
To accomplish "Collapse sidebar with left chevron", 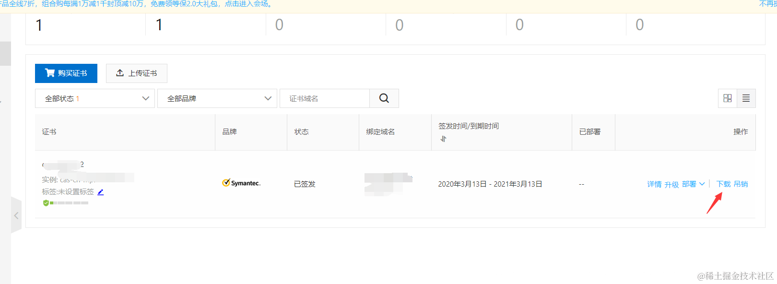I will (16, 215).
